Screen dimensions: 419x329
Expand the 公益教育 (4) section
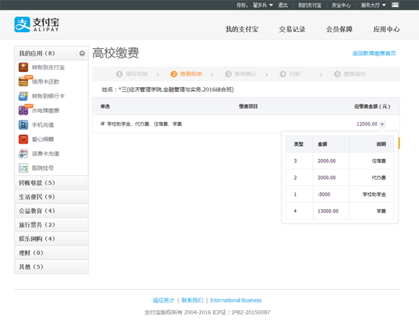click(x=51, y=211)
